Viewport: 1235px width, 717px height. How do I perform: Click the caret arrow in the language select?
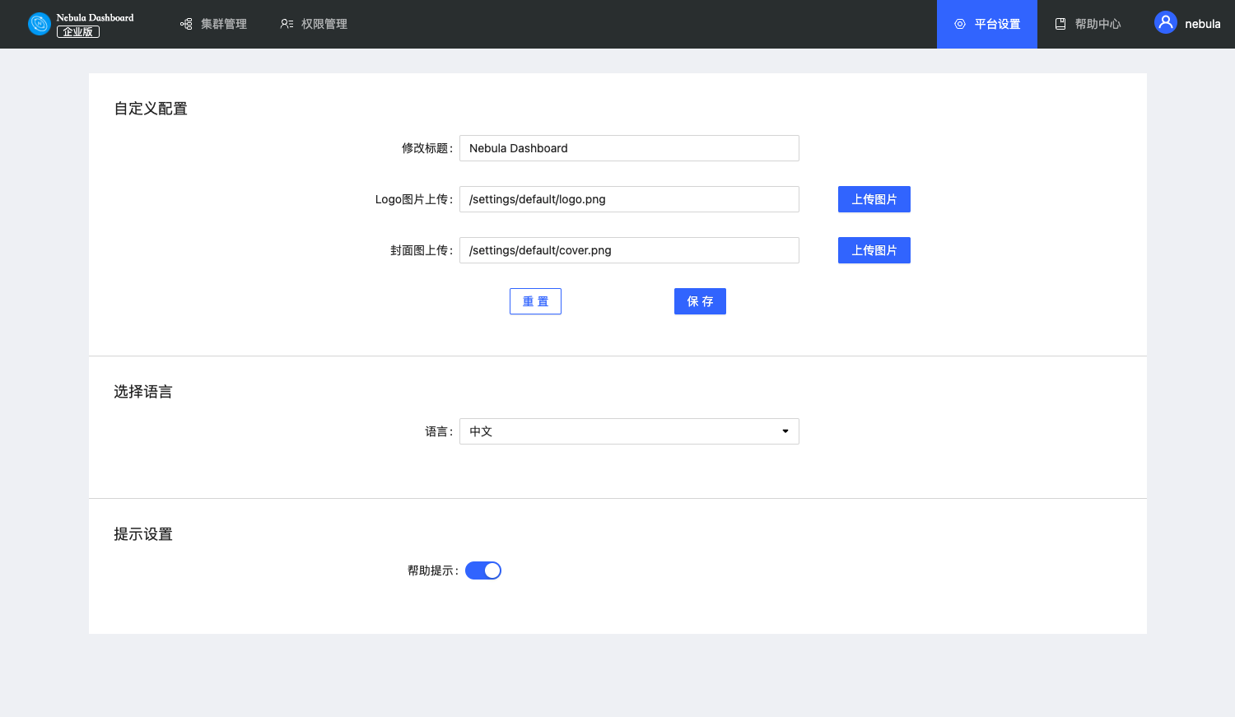pos(785,431)
